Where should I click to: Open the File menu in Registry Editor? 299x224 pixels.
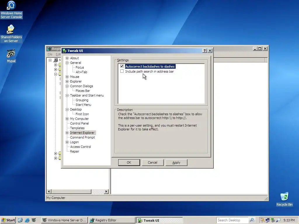(50, 54)
